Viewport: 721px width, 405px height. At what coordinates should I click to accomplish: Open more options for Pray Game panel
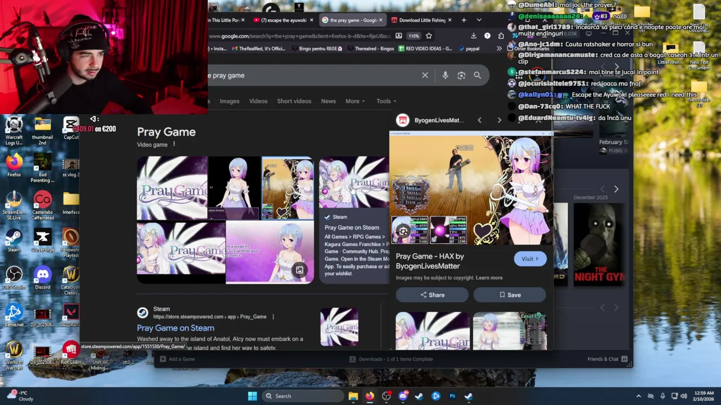[174, 145]
